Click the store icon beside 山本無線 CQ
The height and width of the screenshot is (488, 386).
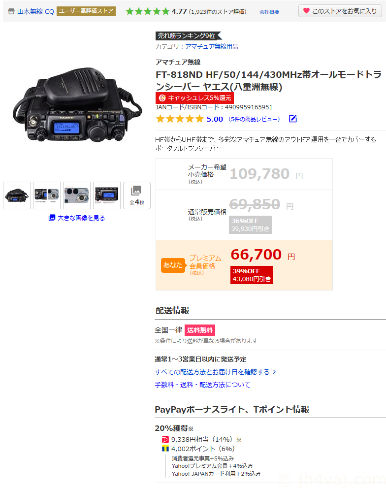point(11,11)
